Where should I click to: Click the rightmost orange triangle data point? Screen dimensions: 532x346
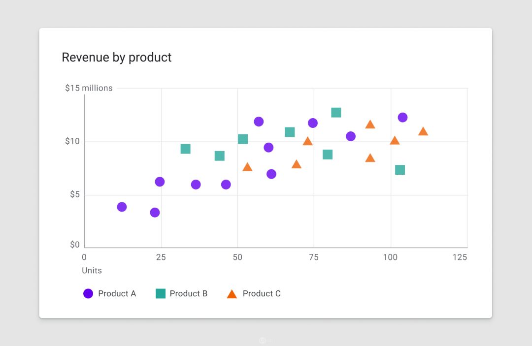pos(423,131)
